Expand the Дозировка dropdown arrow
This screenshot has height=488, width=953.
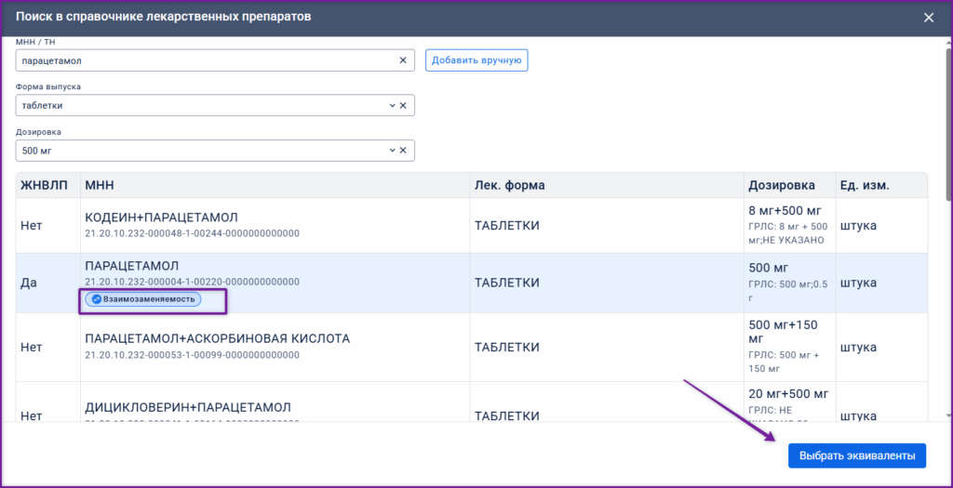click(x=392, y=151)
